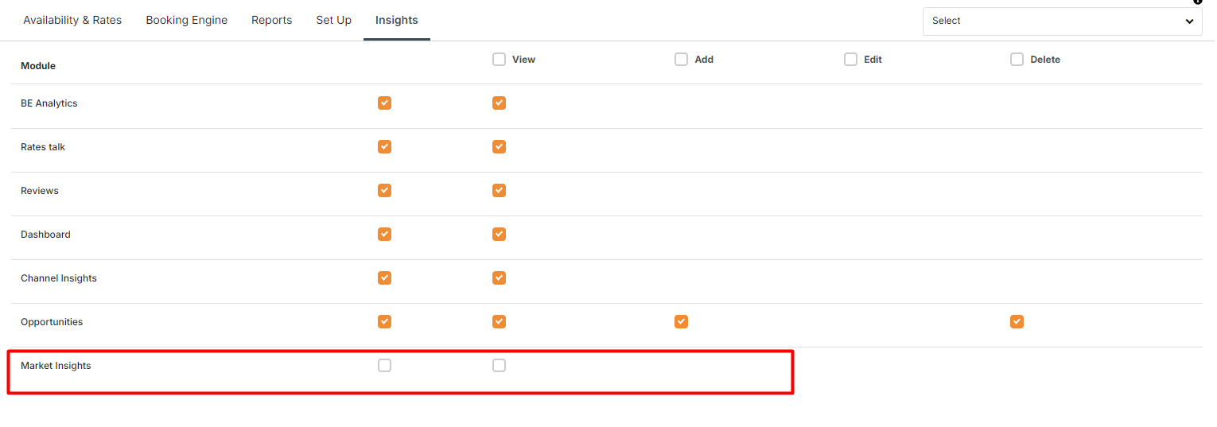Click the info icon above the Select dropdown
Viewport: 1217px width, 427px height.
1198,2
